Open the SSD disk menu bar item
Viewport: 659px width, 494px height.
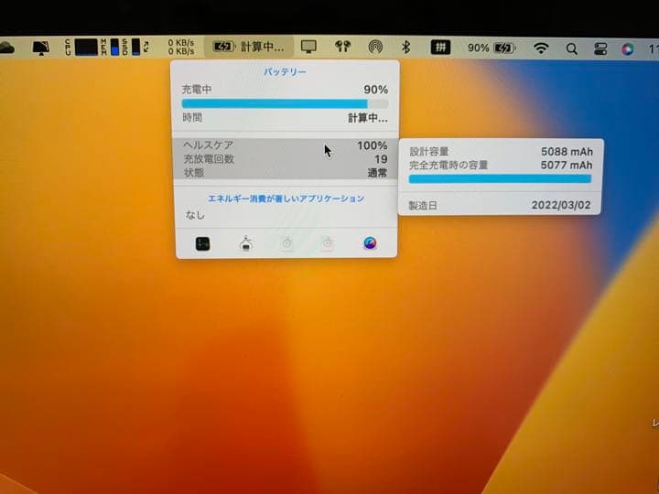(131, 47)
